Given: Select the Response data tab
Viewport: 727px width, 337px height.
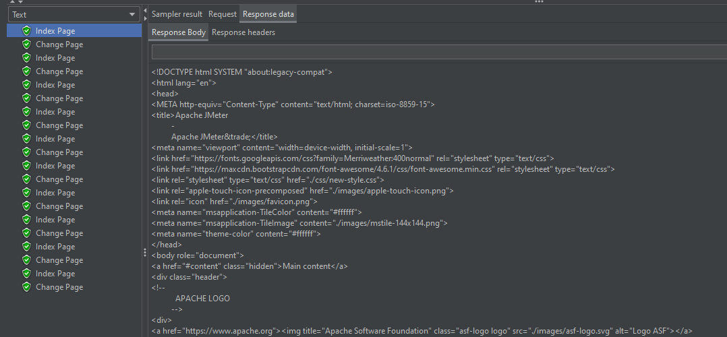Looking at the screenshot, I should click(268, 14).
